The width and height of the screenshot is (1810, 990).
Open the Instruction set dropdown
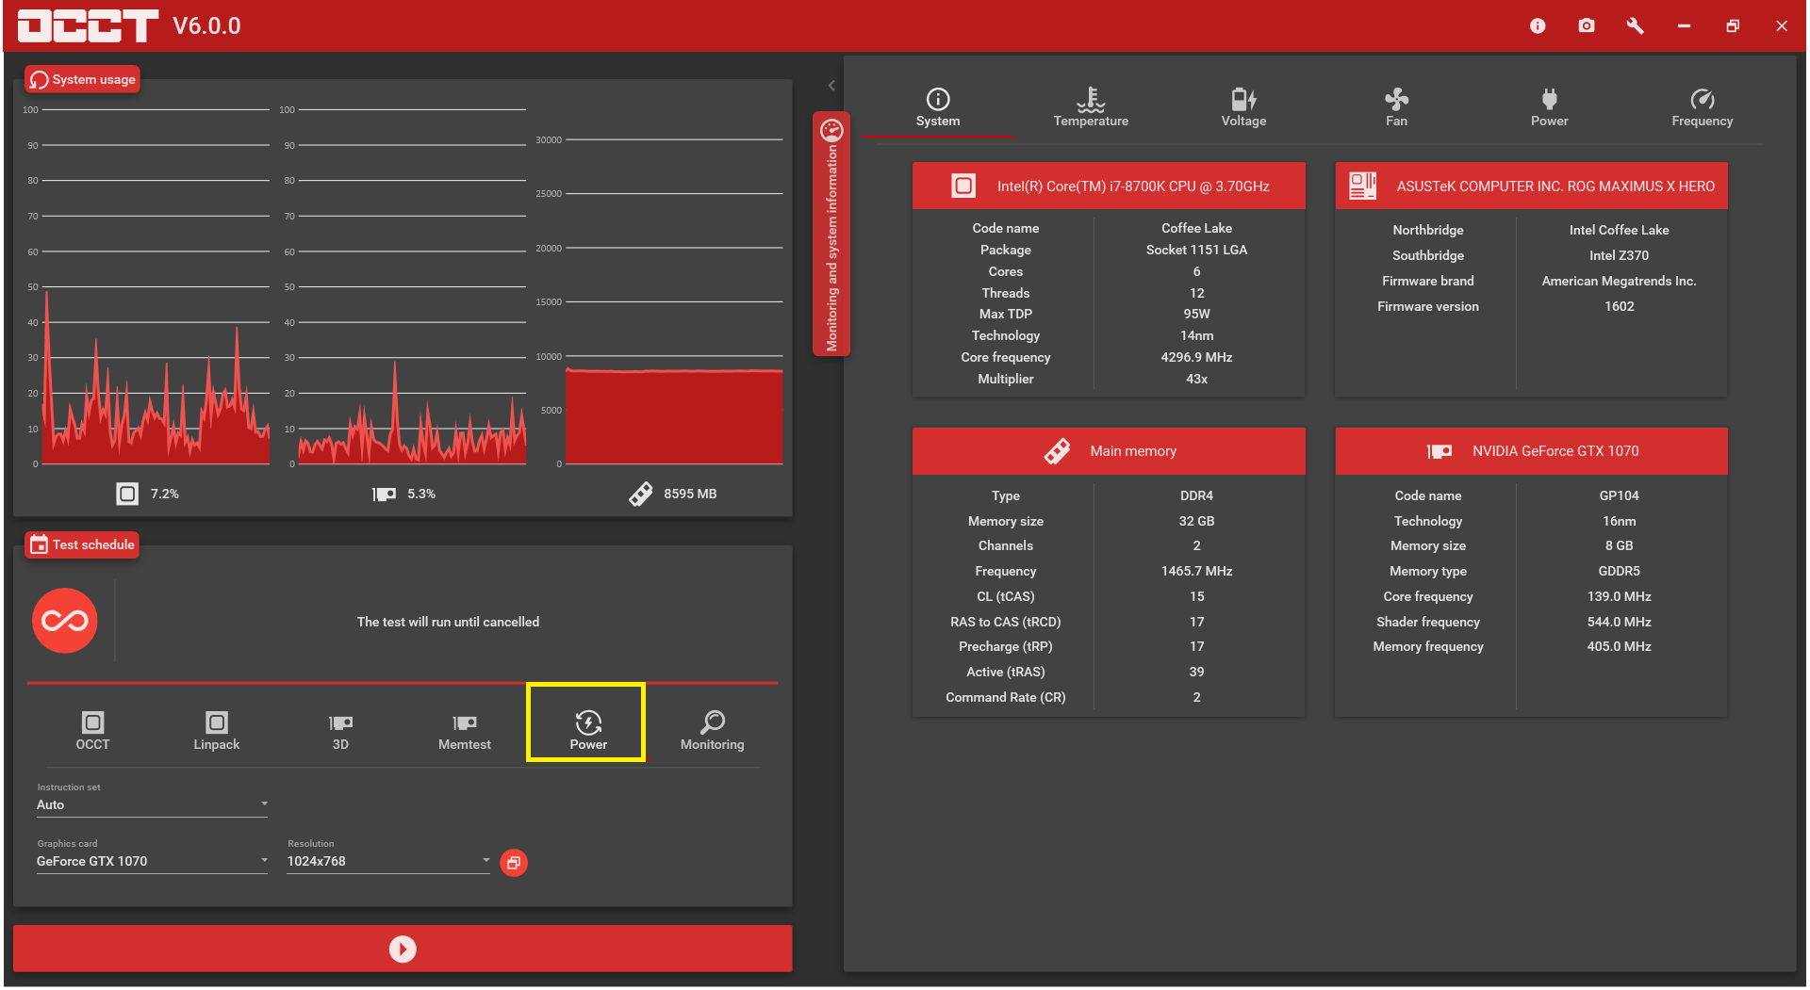pyautogui.click(x=153, y=804)
